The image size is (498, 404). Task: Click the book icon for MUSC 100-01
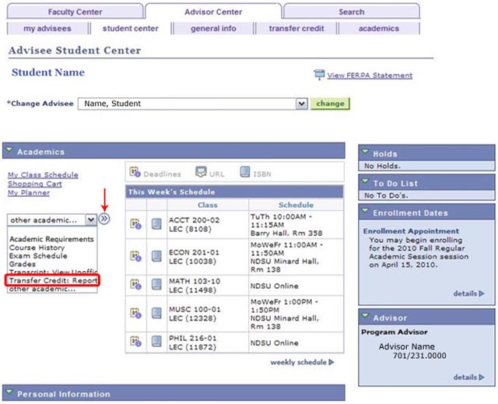156,314
